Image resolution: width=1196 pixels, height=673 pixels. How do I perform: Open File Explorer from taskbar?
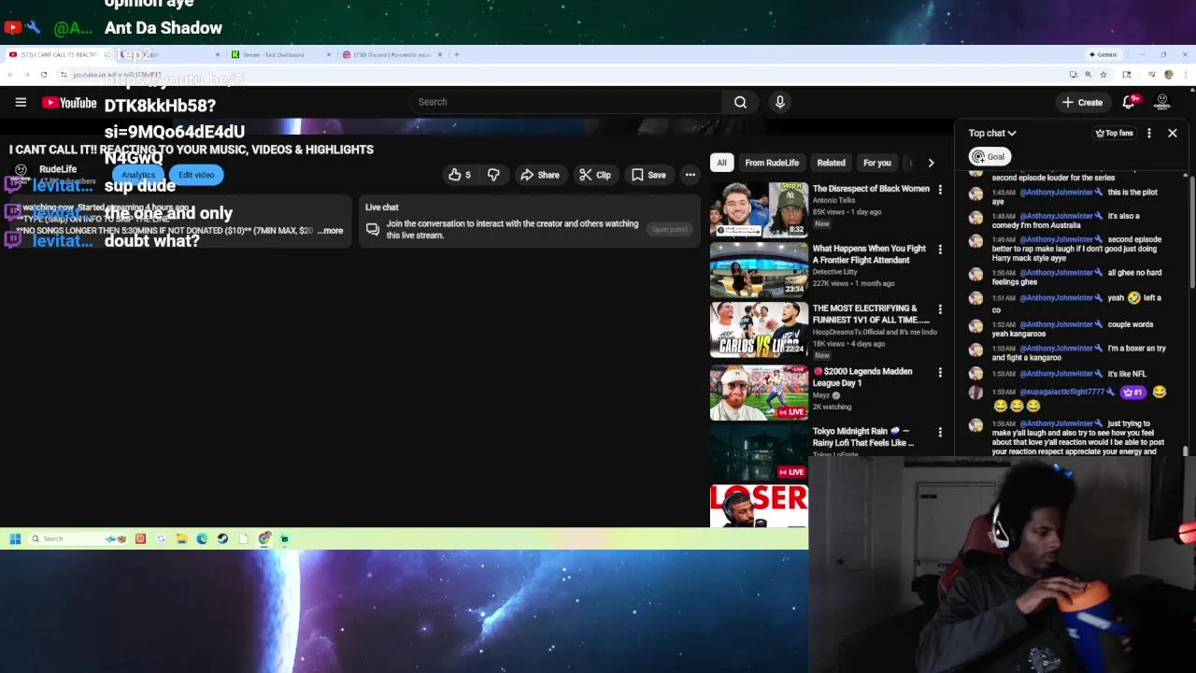181,538
